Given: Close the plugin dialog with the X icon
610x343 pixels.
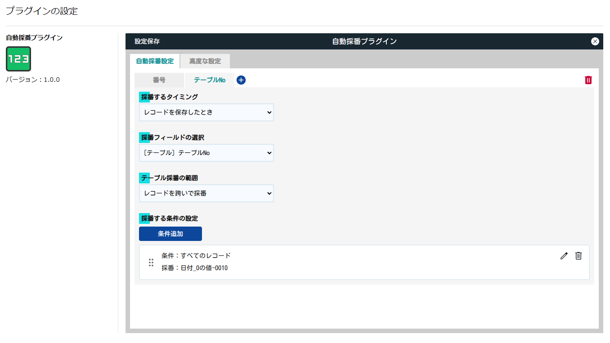Looking at the screenshot, I should 595,41.
